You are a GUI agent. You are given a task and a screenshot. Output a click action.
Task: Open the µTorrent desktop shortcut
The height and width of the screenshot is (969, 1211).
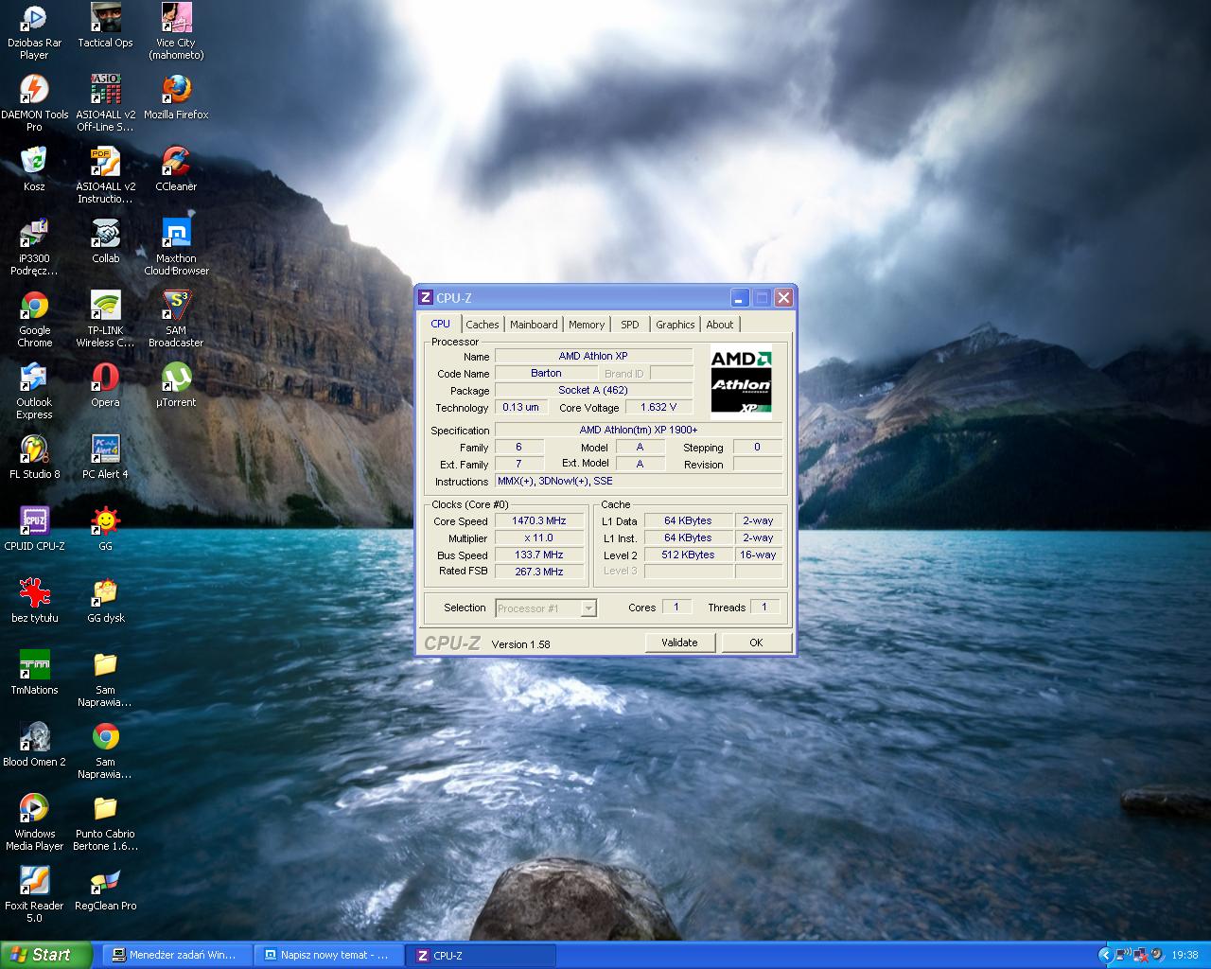[x=176, y=379]
